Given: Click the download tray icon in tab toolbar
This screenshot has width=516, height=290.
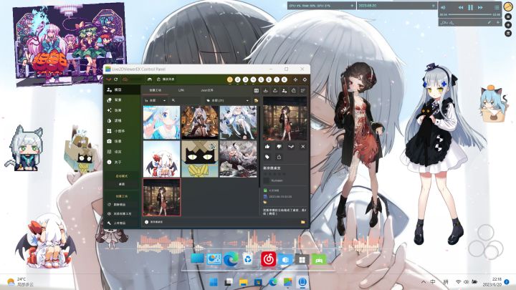Looking at the screenshot, I should (x=266, y=90).
